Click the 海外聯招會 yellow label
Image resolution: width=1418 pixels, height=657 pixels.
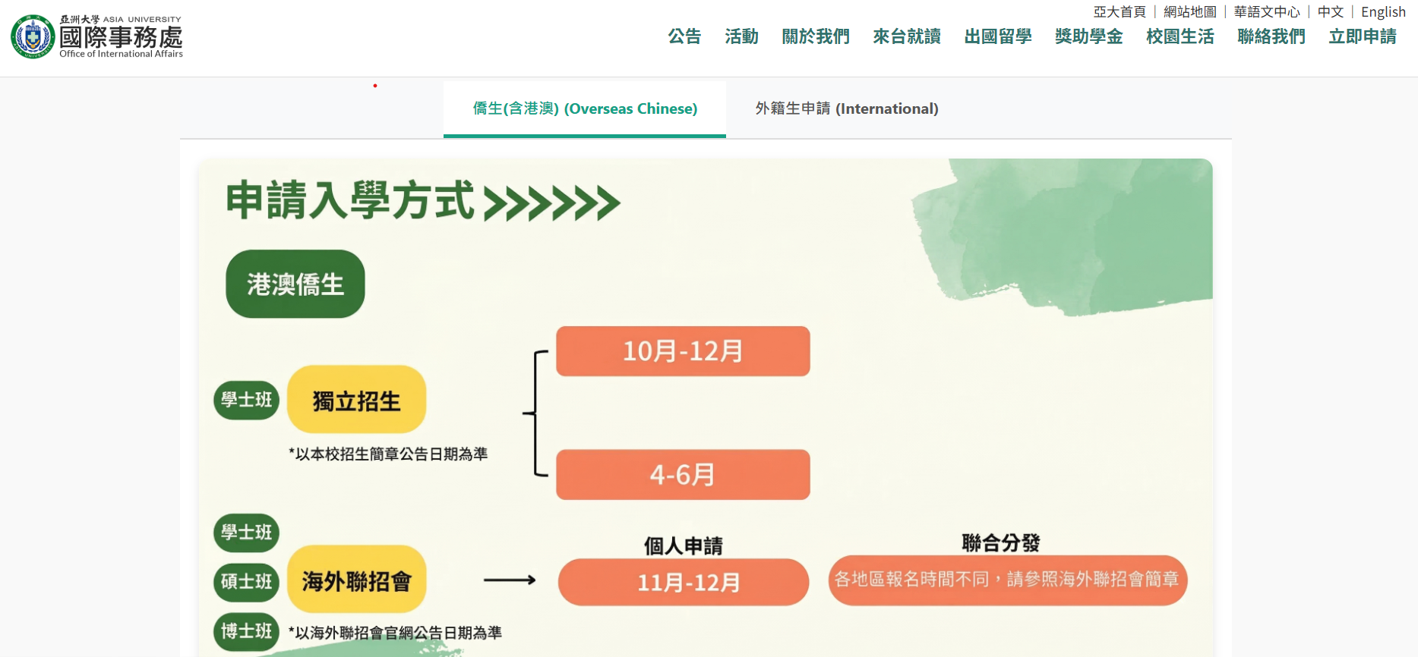tap(356, 580)
